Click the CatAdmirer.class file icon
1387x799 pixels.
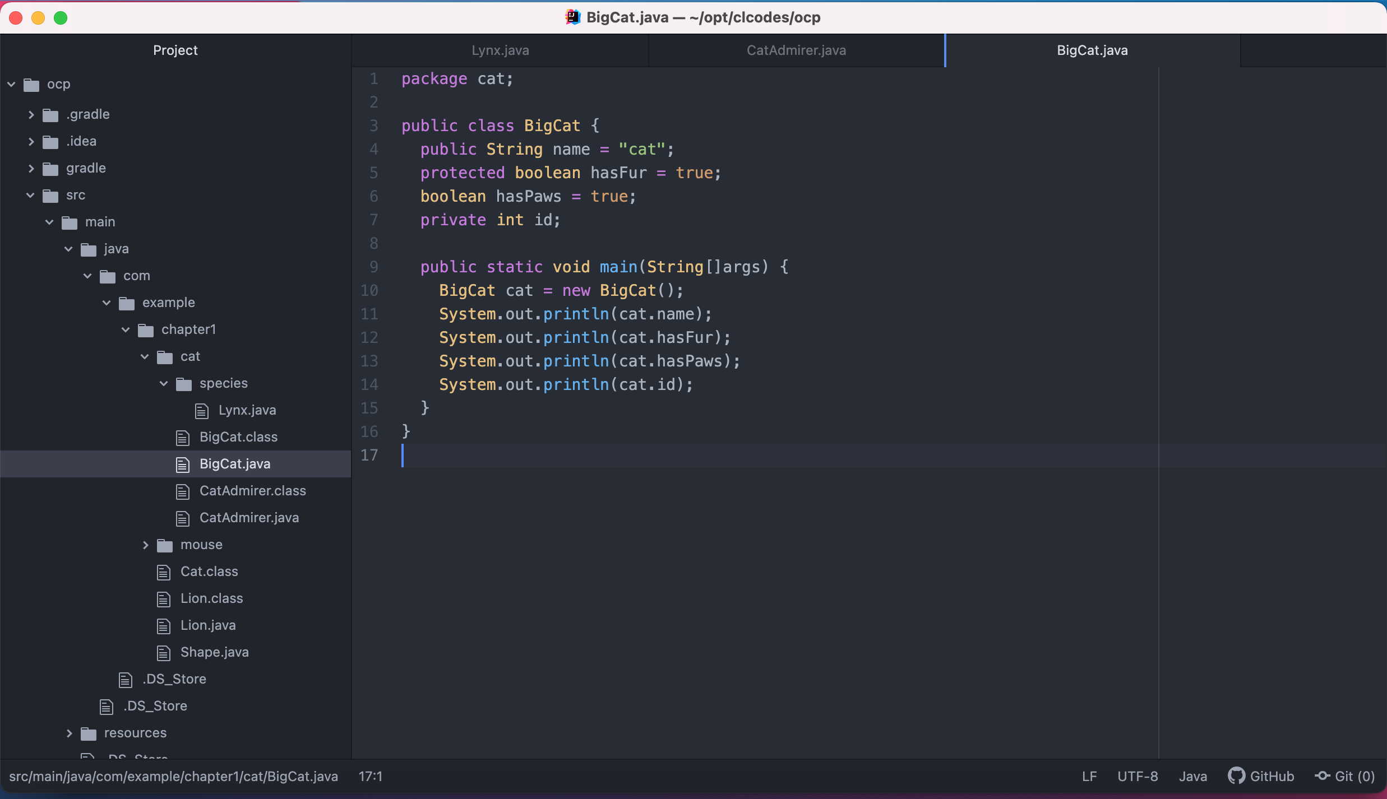coord(183,492)
